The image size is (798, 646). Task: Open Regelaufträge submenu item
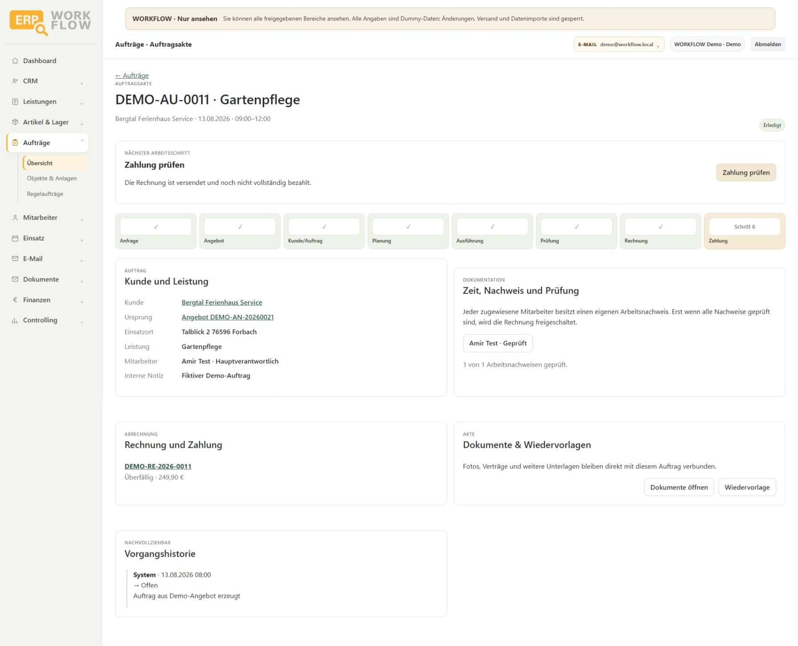[x=45, y=194]
